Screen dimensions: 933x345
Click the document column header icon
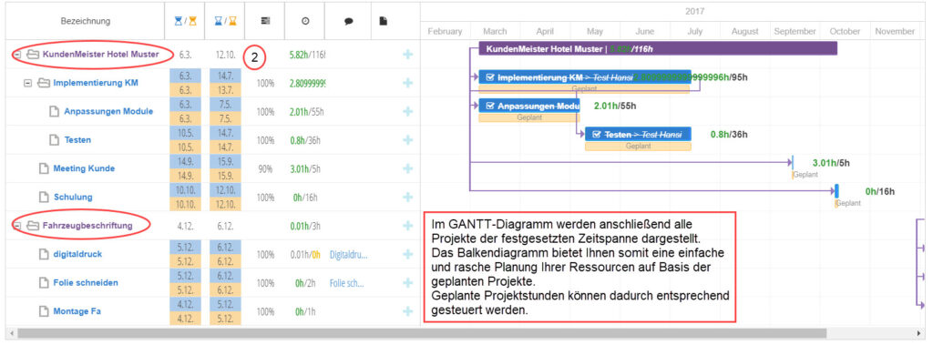[384, 21]
